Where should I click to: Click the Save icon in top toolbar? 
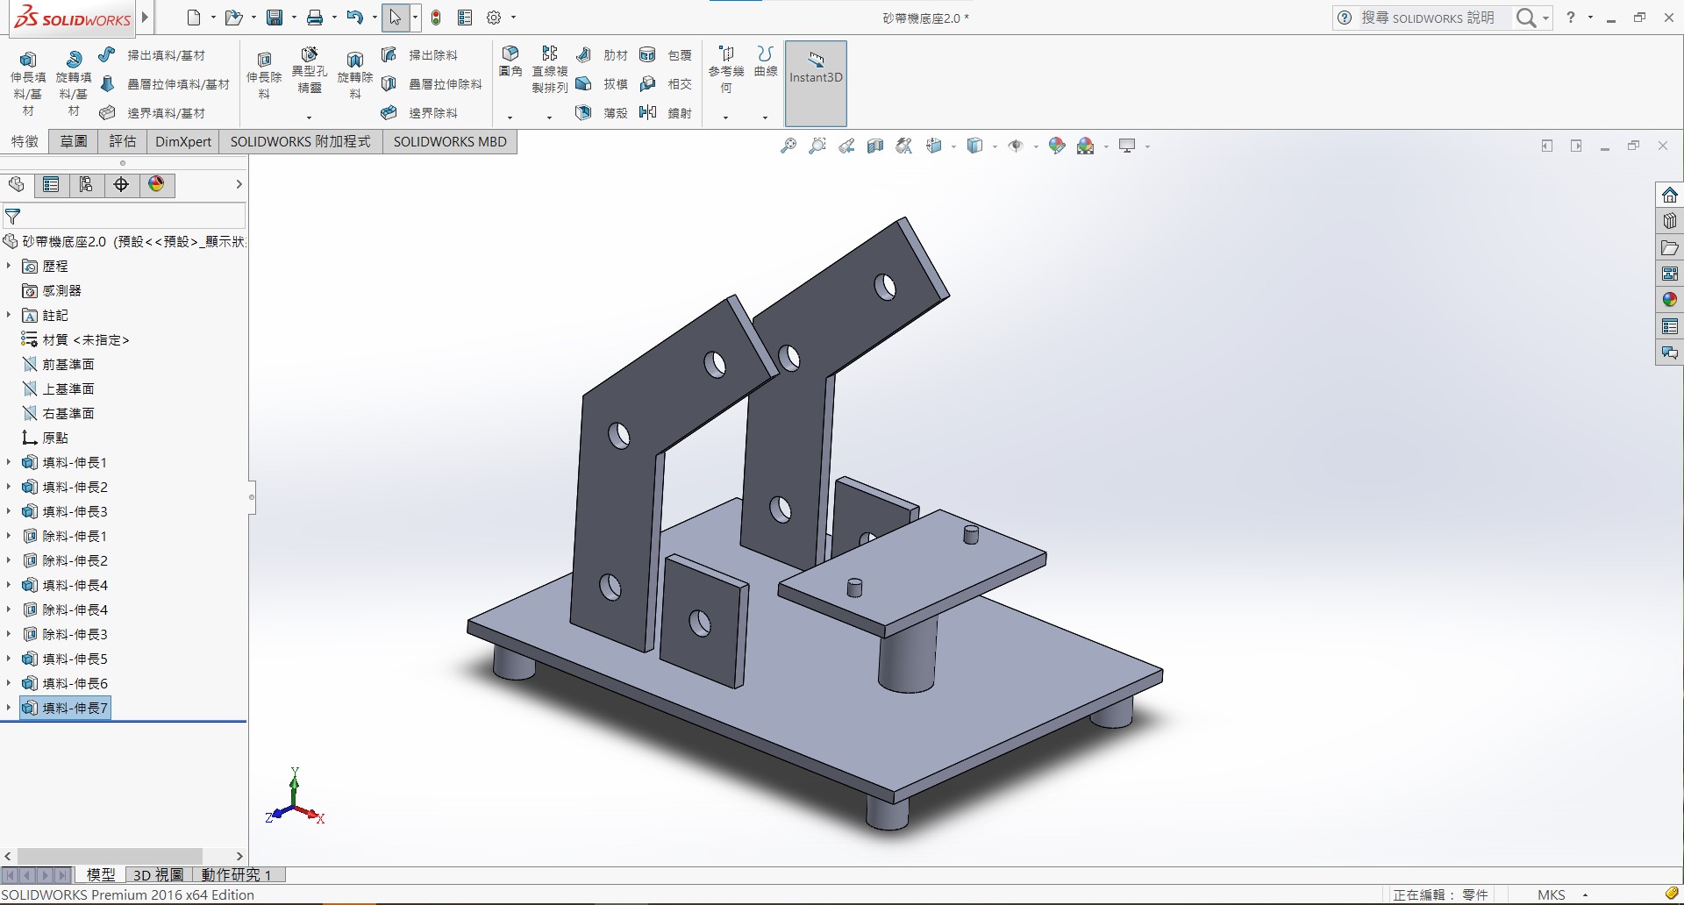(x=275, y=18)
